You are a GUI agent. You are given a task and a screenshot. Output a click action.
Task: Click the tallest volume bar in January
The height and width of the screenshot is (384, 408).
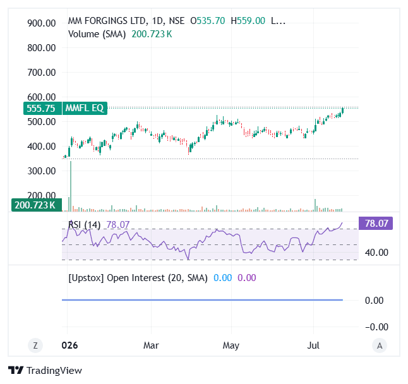pyautogui.click(x=71, y=186)
